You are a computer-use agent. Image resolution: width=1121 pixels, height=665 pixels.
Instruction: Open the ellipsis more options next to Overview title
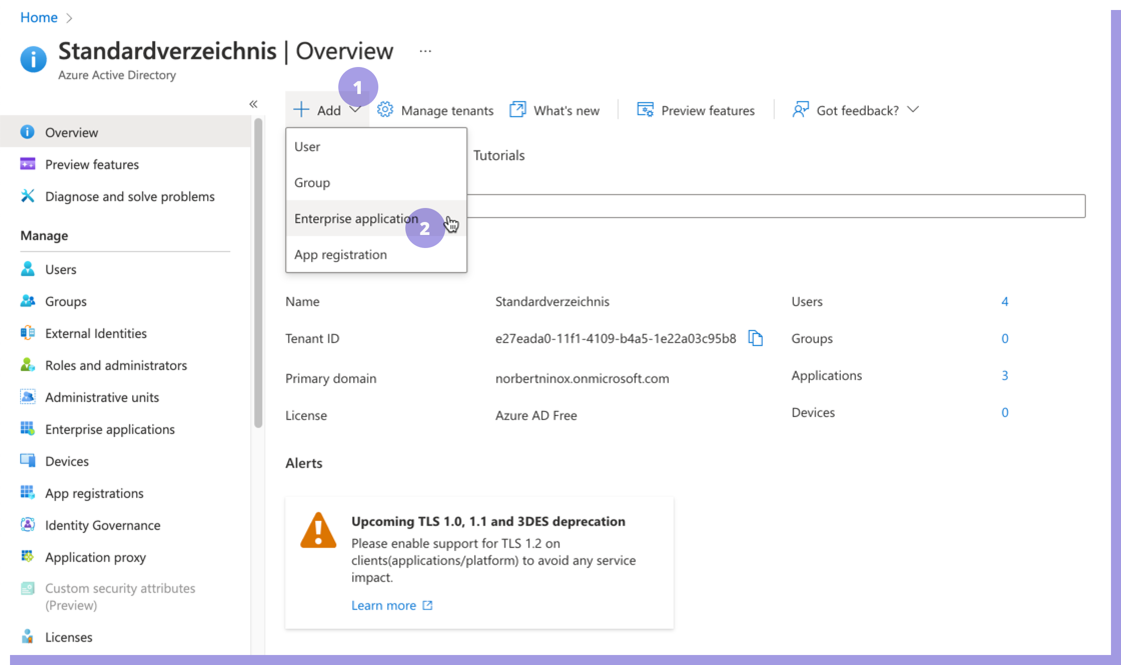[425, 51]
